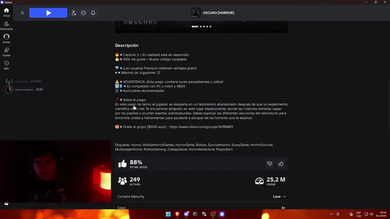Close the game details page
Screen dimensions: 390x219
pos(22,13)
